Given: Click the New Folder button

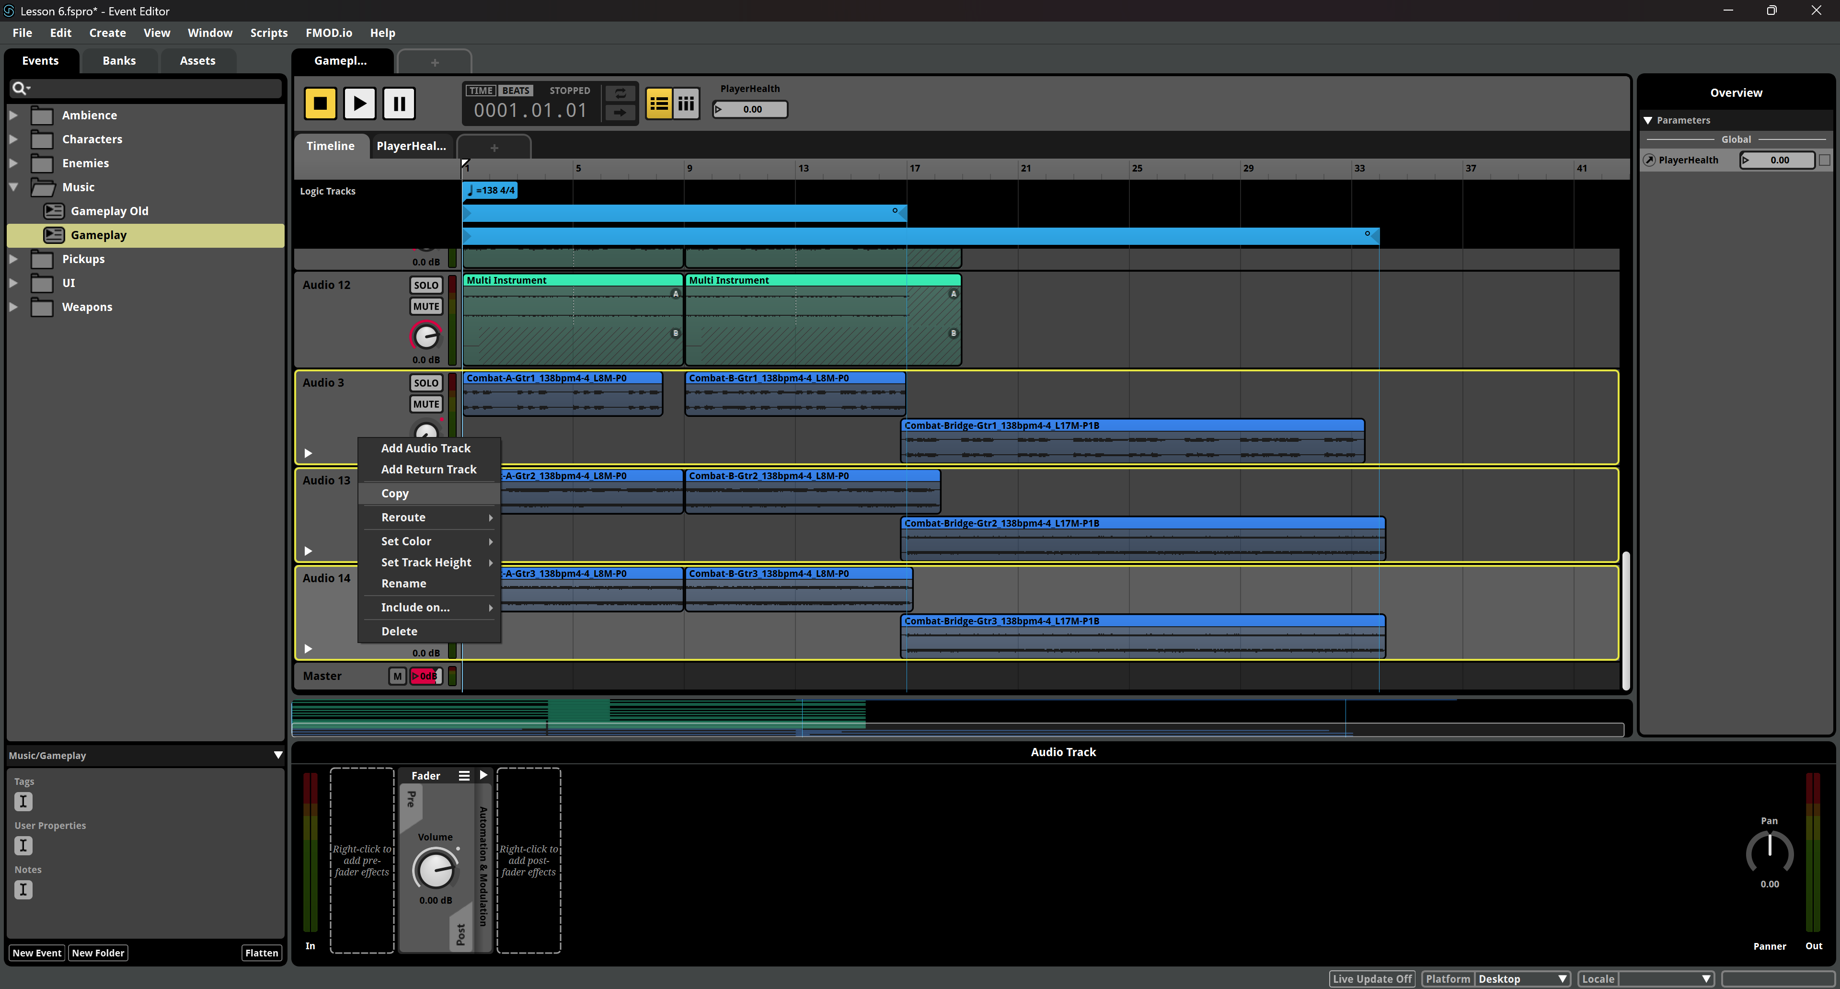Looking at the screenshot, I should 98,953.
